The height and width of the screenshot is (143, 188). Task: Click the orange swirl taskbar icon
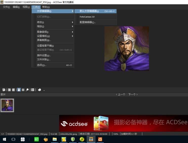100,139
